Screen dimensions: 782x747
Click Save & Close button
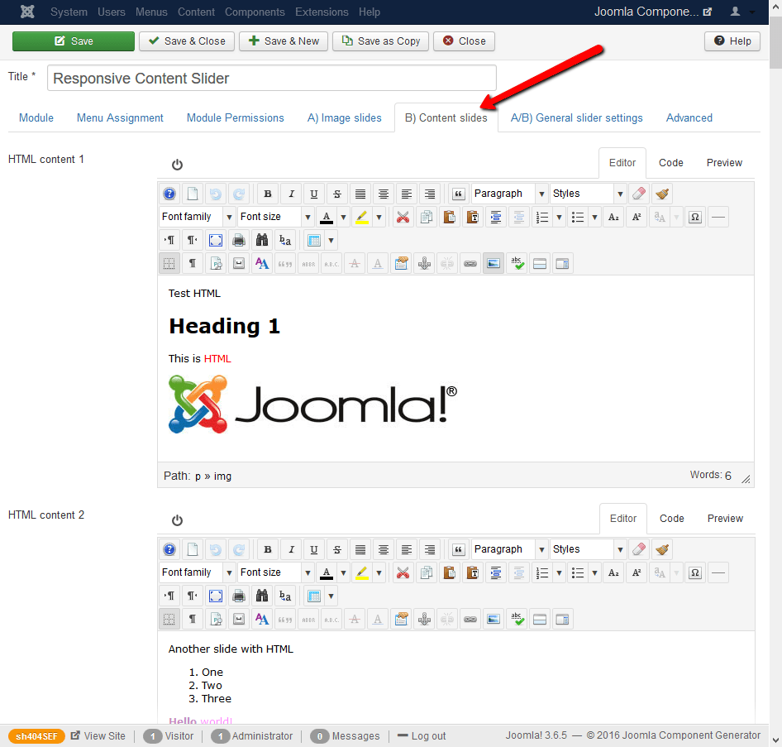coord(187,41)
